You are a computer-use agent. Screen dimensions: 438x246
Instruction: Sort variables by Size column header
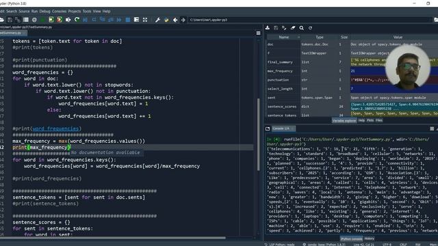(x=344, y=37)
